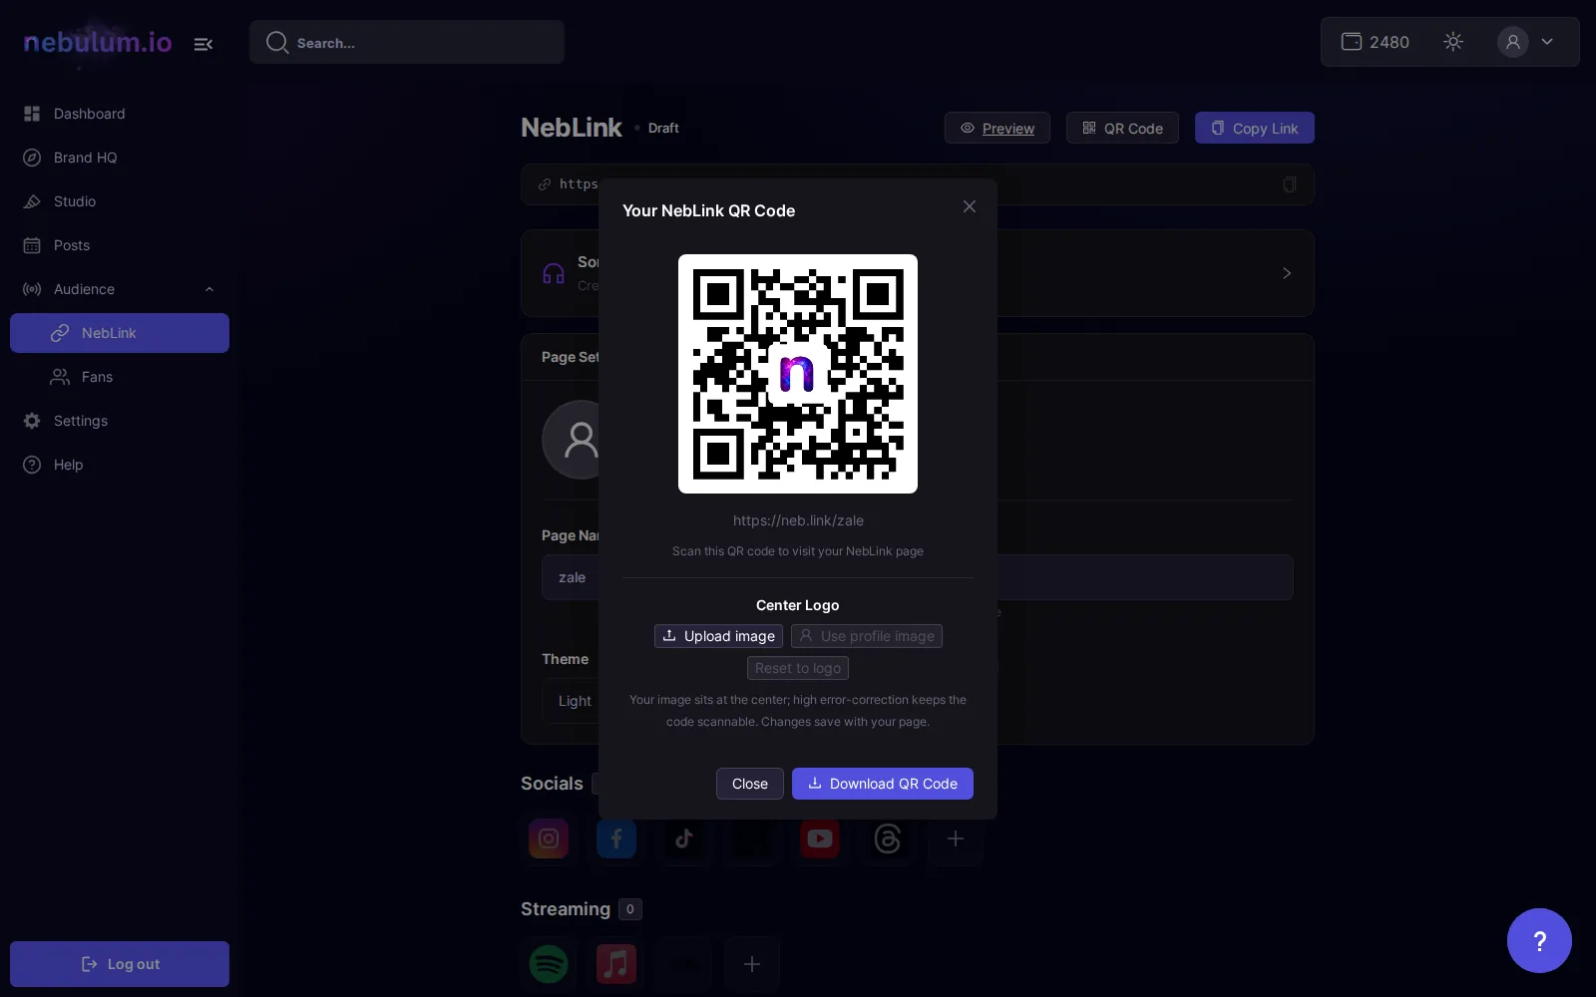Open Dashboard in the sidebar

120,114
